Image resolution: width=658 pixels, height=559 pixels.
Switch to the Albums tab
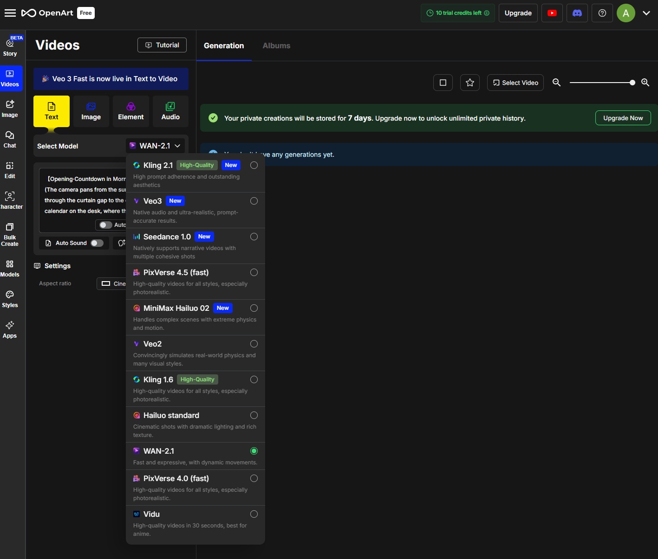(x=276, y=45)
